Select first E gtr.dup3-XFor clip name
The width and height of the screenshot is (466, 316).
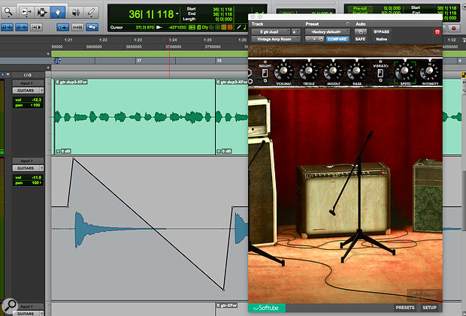coord(71,82)
